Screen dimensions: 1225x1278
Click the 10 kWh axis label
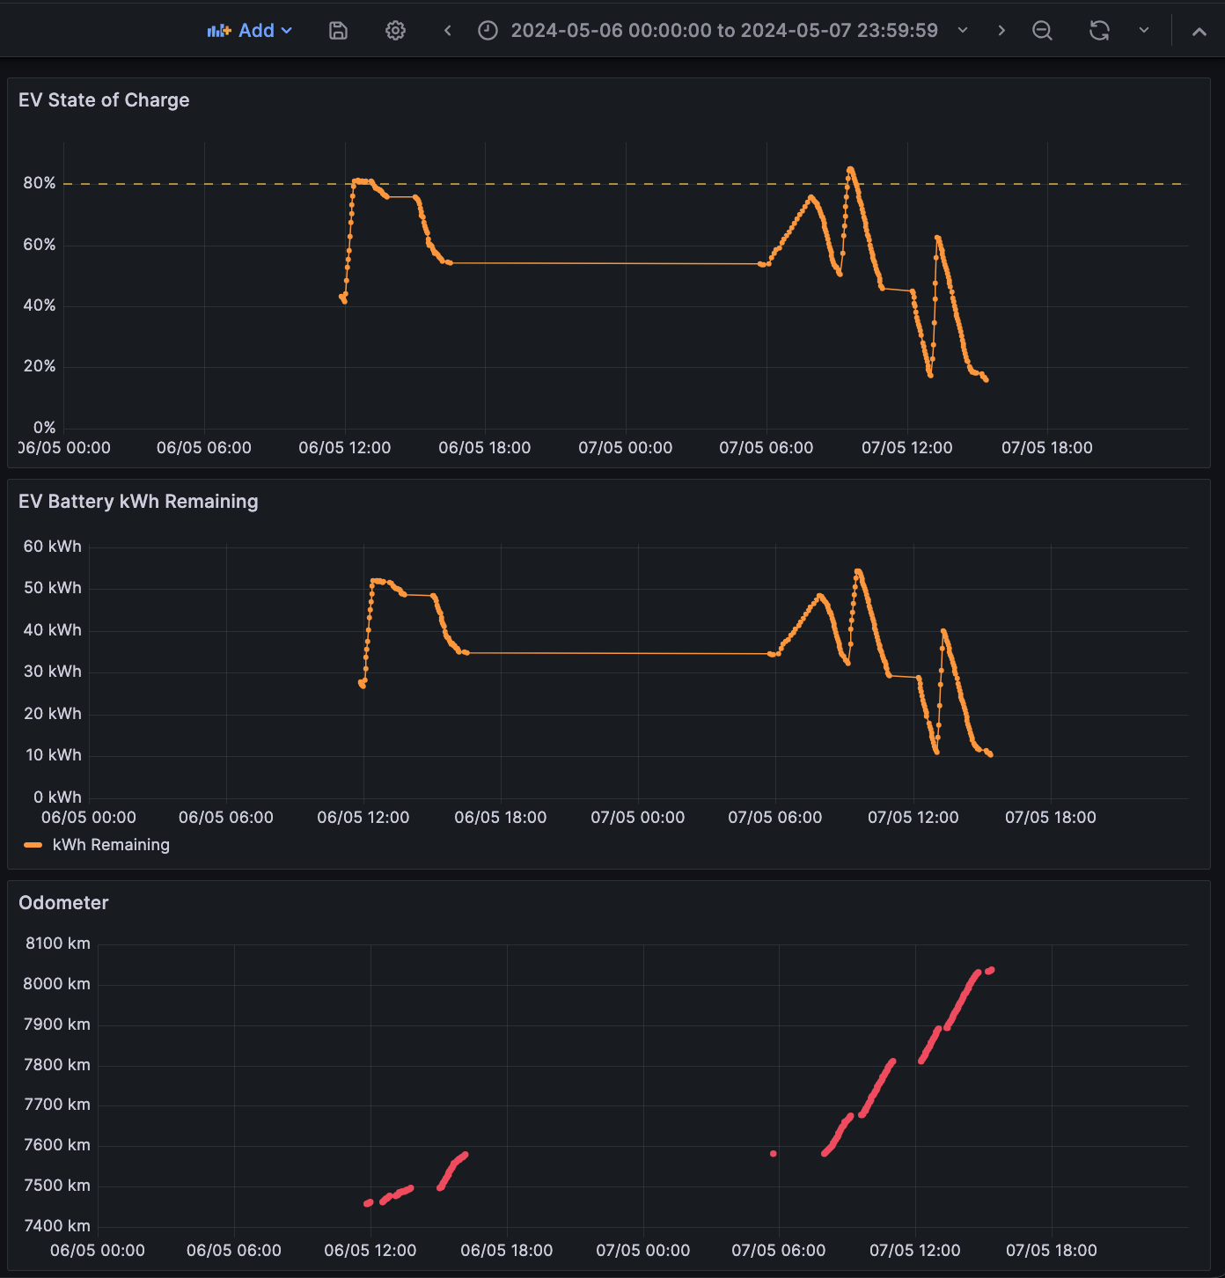click(54, 755)
